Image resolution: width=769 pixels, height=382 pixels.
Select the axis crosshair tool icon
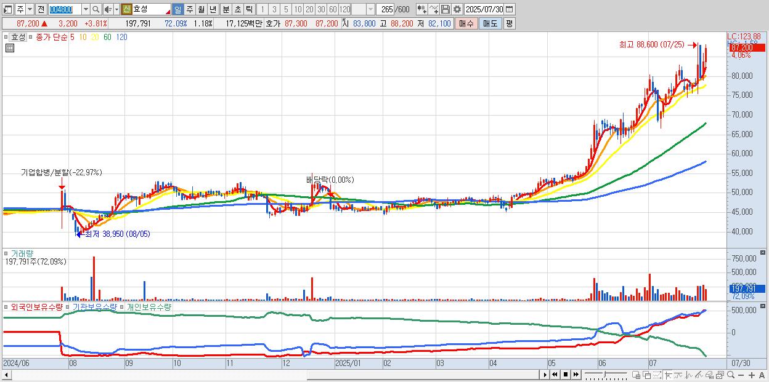tap(668, 375)
